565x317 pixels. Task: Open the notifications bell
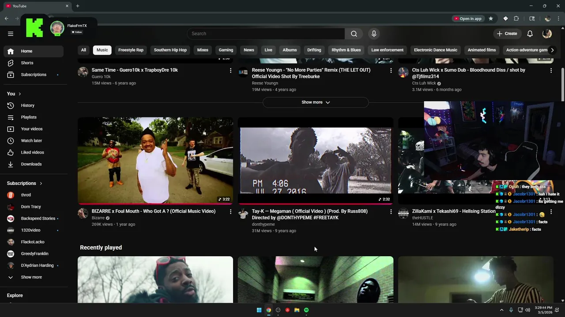click(x=530, y=33)
